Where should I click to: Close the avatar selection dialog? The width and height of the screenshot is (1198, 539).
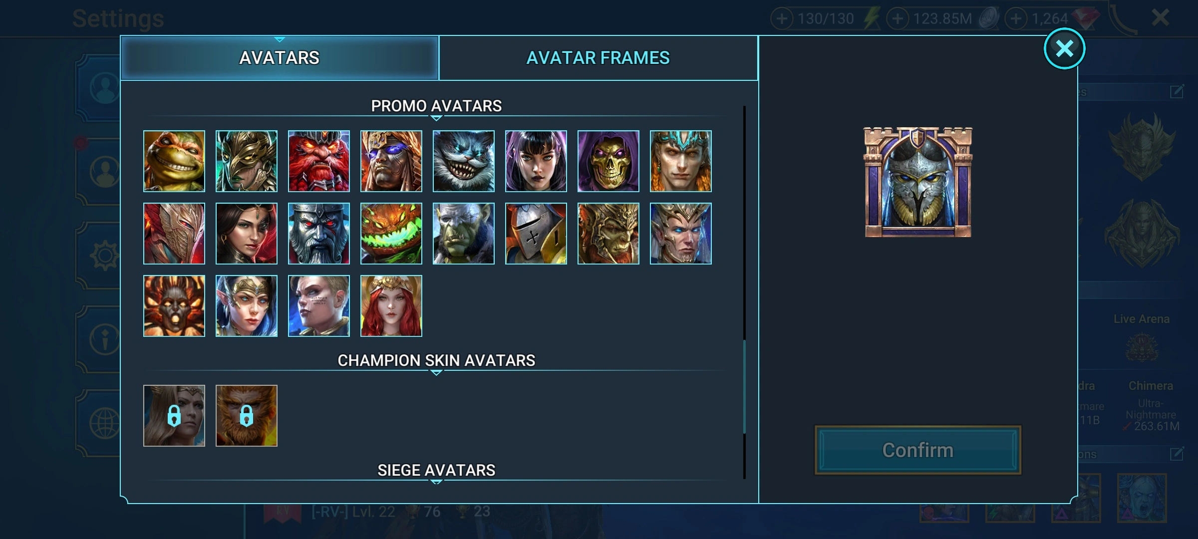tap(1064, 49)
